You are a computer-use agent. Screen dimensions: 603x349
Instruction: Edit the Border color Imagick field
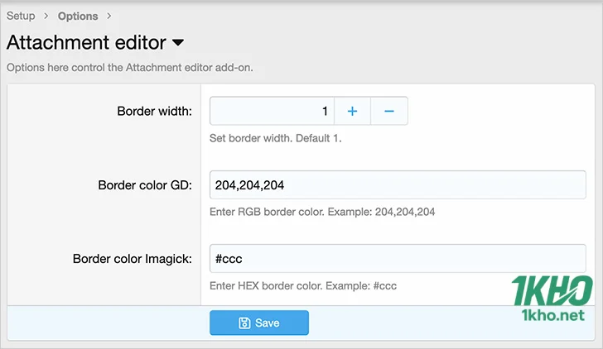tap(398, 259)
